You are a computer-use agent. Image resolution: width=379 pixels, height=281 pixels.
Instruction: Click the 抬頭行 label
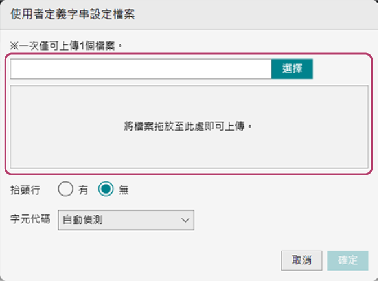click(25, 190)
